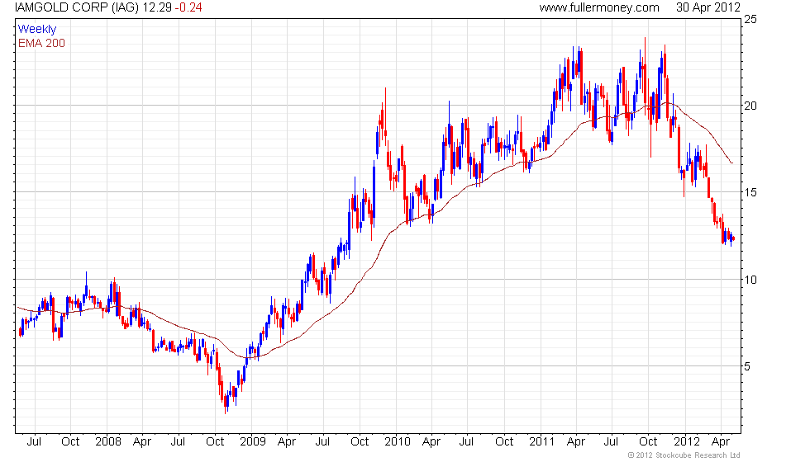
Task: Click the 2010 year label on time axis
Action: click(x=398, y=442)
